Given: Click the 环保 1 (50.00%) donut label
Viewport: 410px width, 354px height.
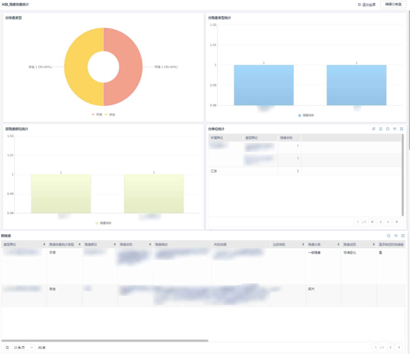Looking at the screenshot, I should pyautogui.click(x=166, y=67).
